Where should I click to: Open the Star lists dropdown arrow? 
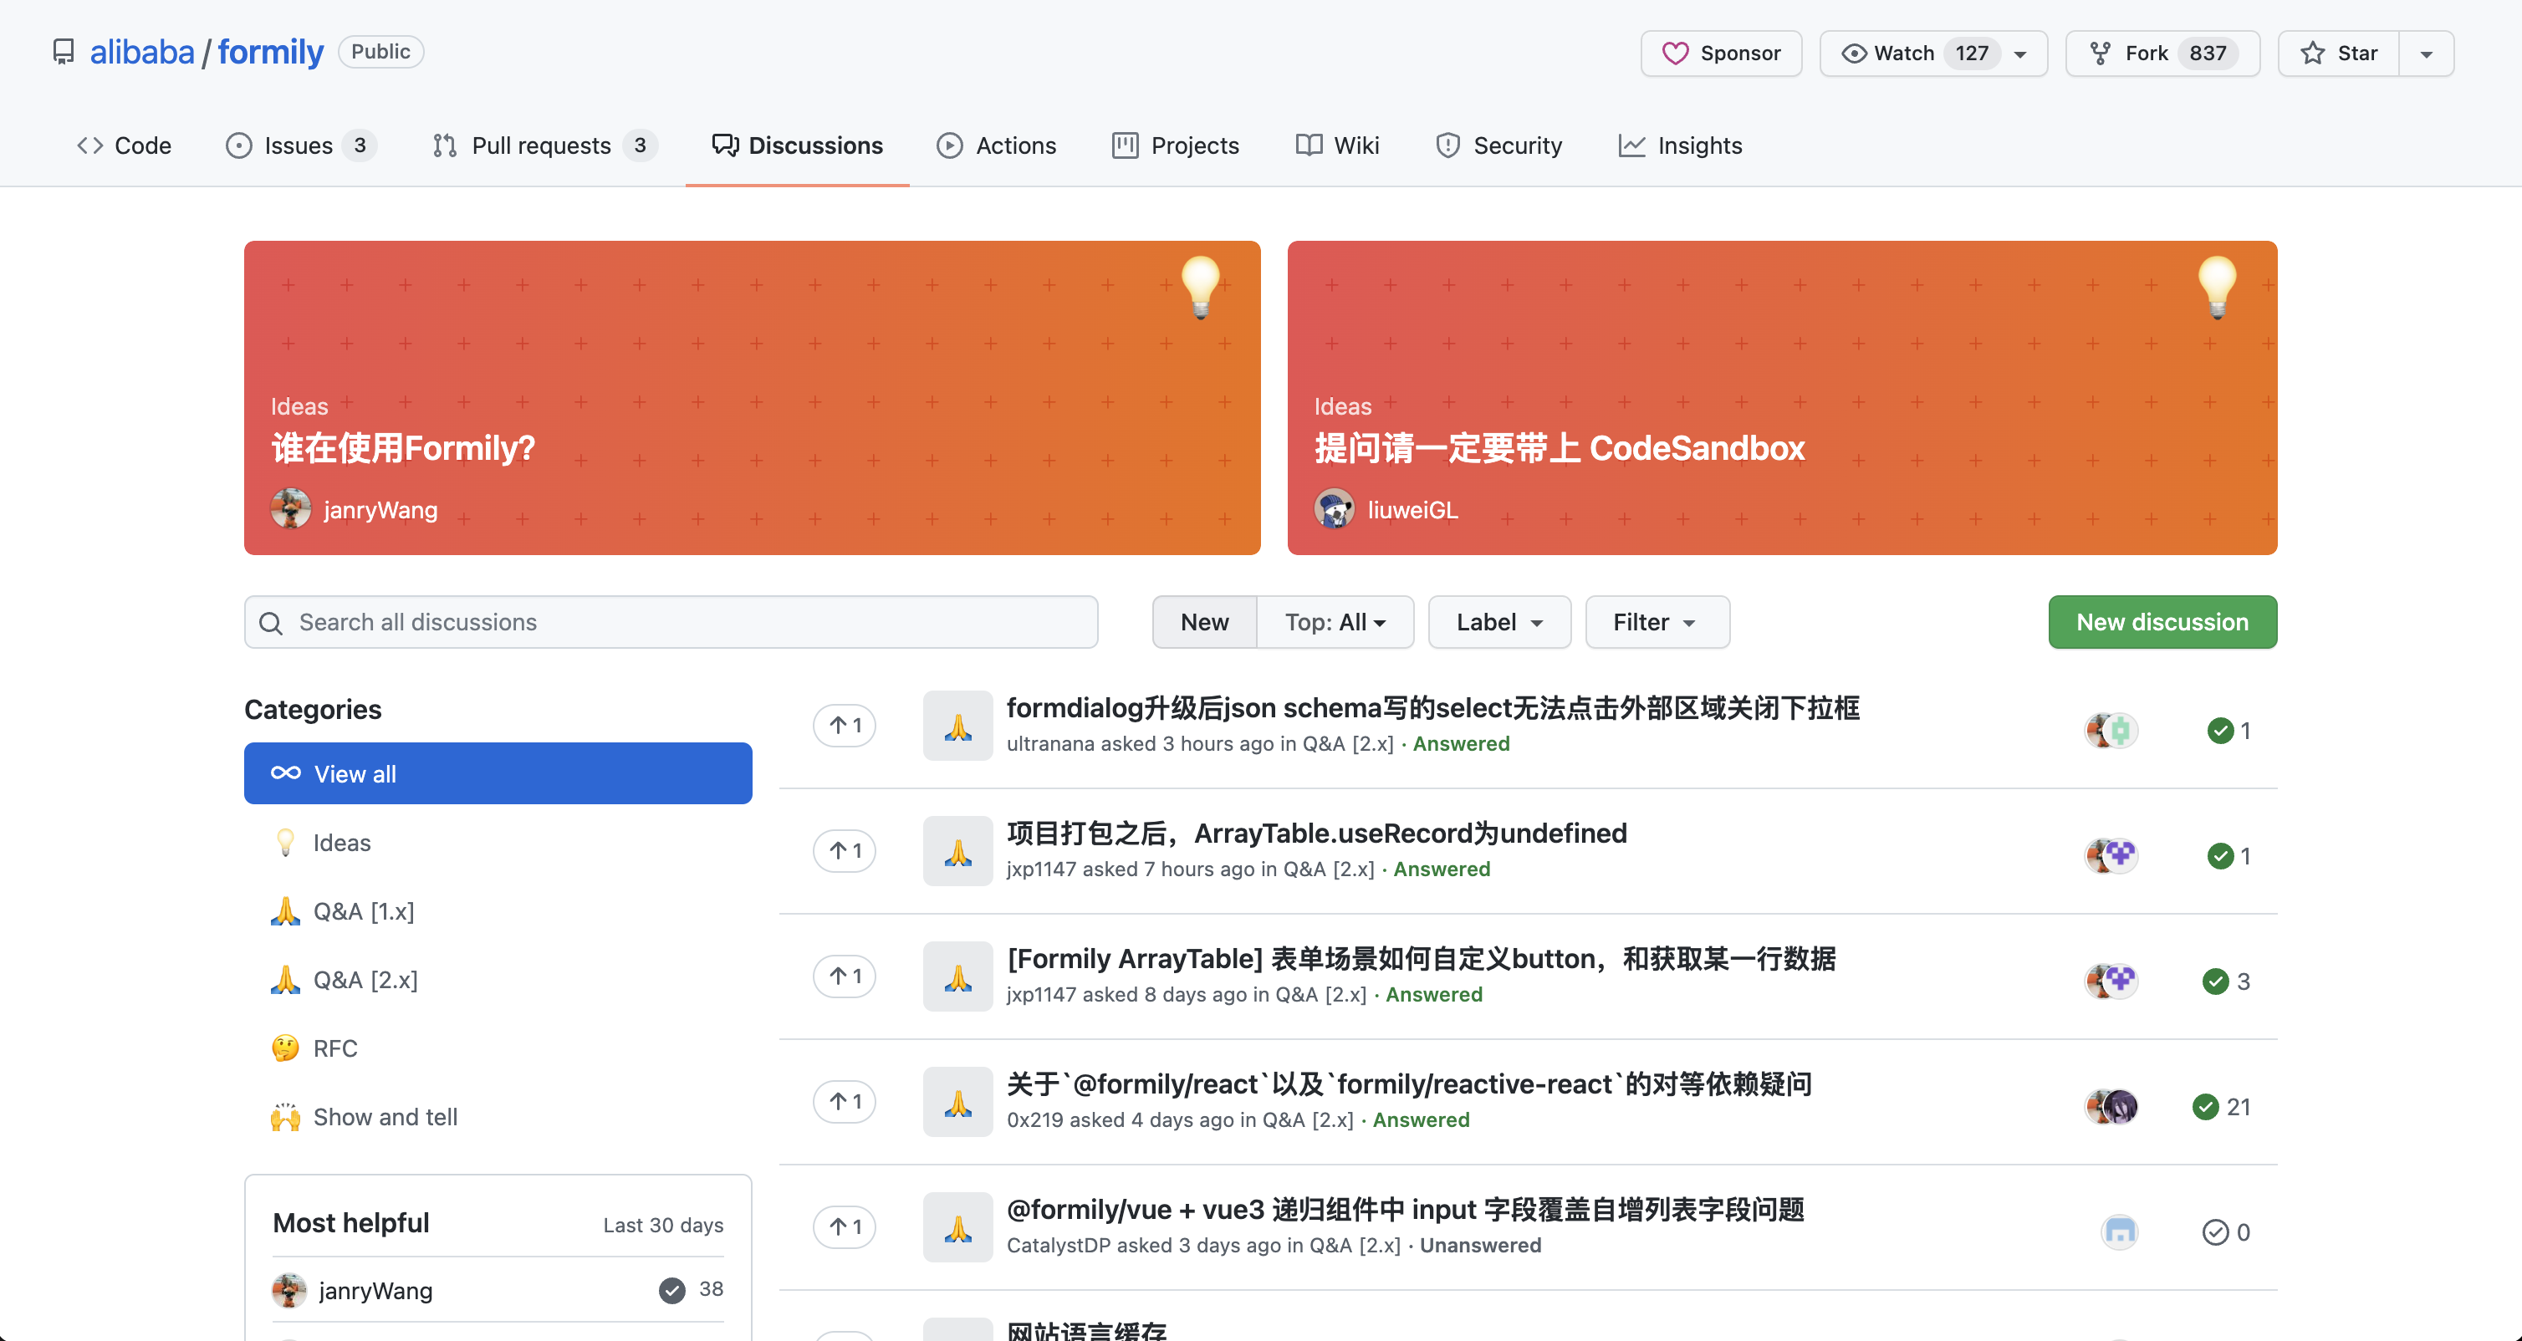click(2426, 54)
